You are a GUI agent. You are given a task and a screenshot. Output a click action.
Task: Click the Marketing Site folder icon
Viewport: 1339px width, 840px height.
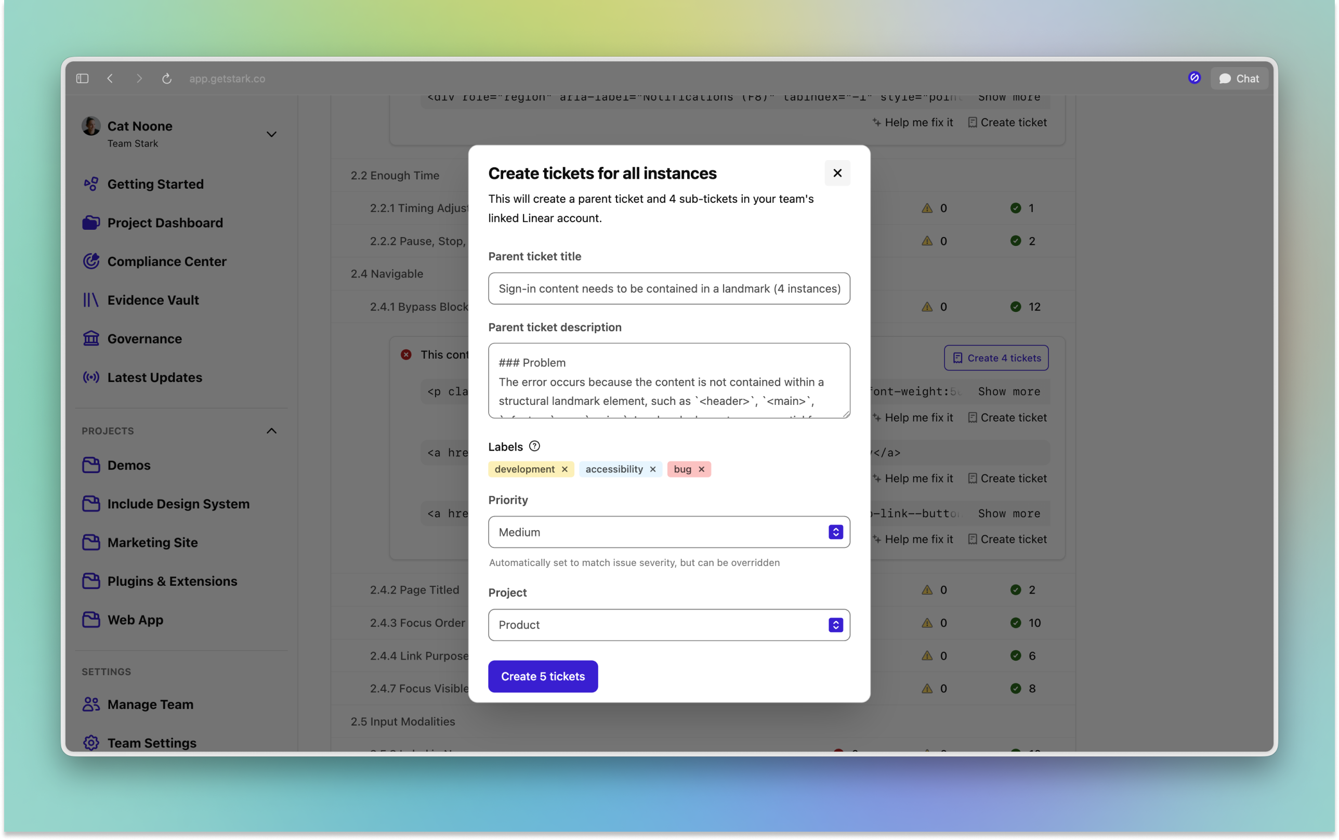[x=91, y=542]
